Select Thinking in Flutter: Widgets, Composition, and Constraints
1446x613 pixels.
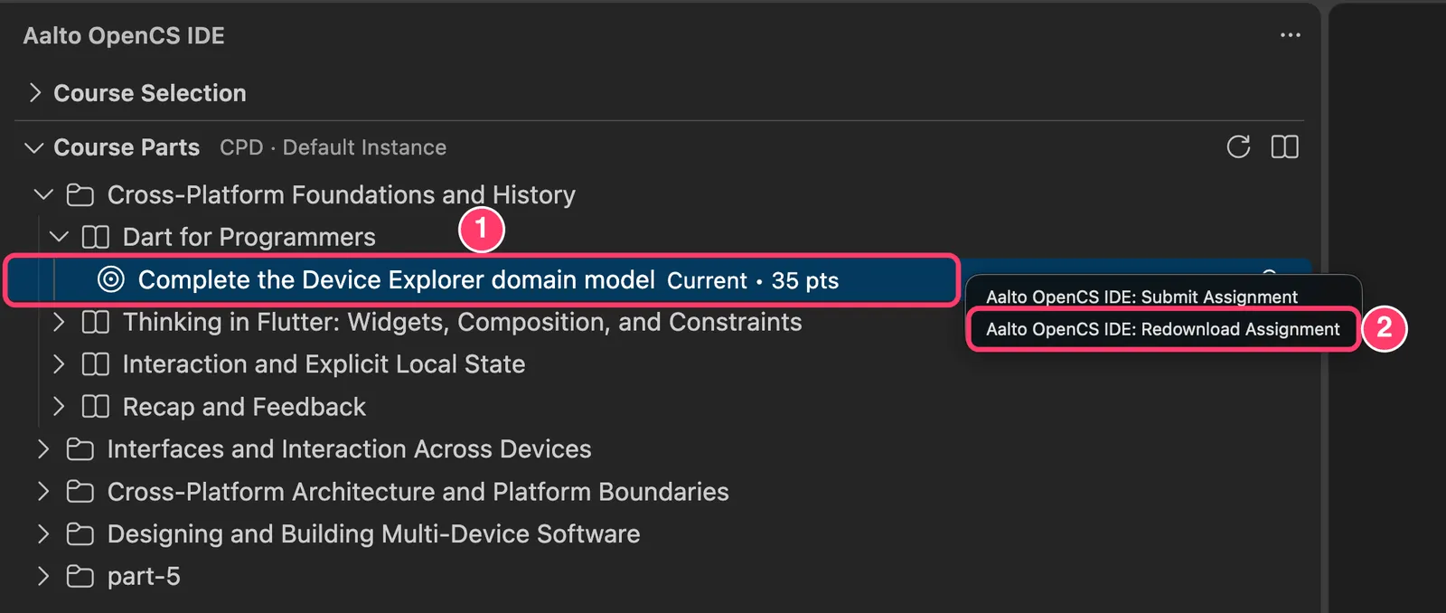tap(462, 322)
